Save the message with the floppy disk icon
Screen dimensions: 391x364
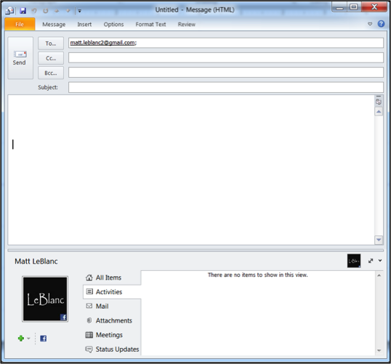(23, 11)
